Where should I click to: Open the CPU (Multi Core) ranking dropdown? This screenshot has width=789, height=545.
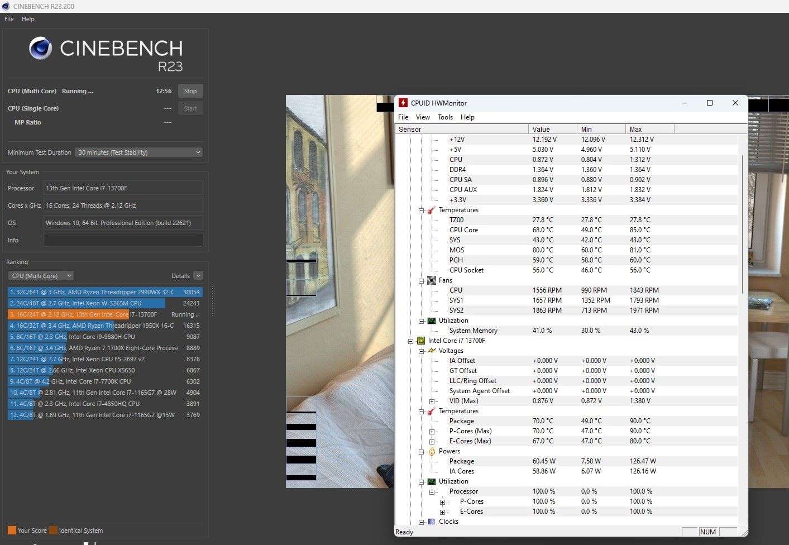pos(41,276)
